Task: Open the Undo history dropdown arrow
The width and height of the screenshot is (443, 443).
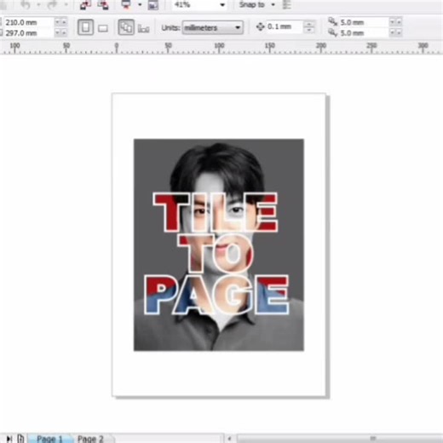Action: 38,4
